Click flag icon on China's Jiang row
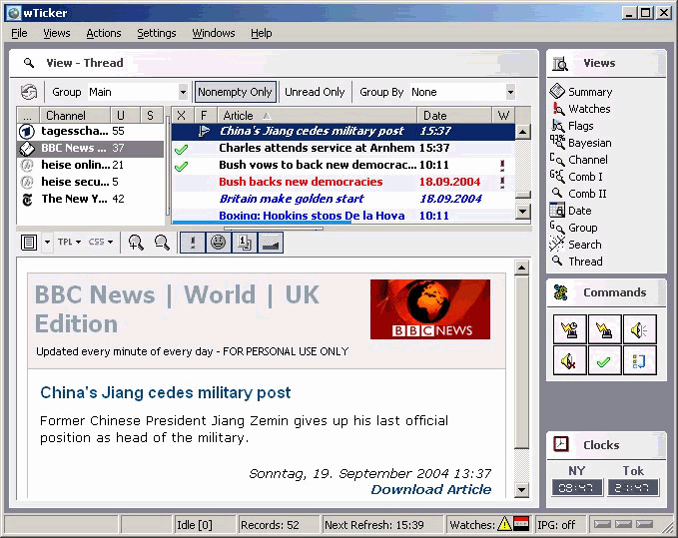Screen dimensions: 678x538 coord(204,131)
